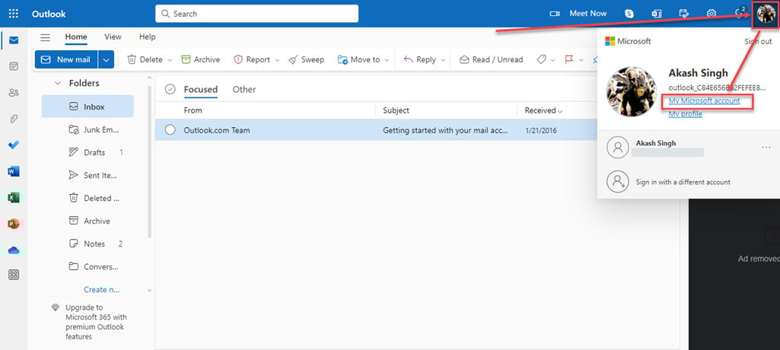This screenshot has height=350, width=780.
Task: Launch Excel from the left sidebar
Action: pos(14,197)
